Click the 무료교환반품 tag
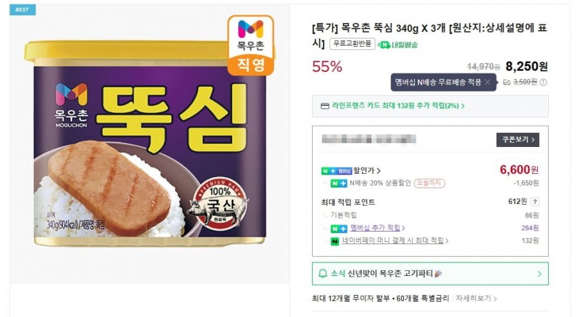 [x=352, y=44]
